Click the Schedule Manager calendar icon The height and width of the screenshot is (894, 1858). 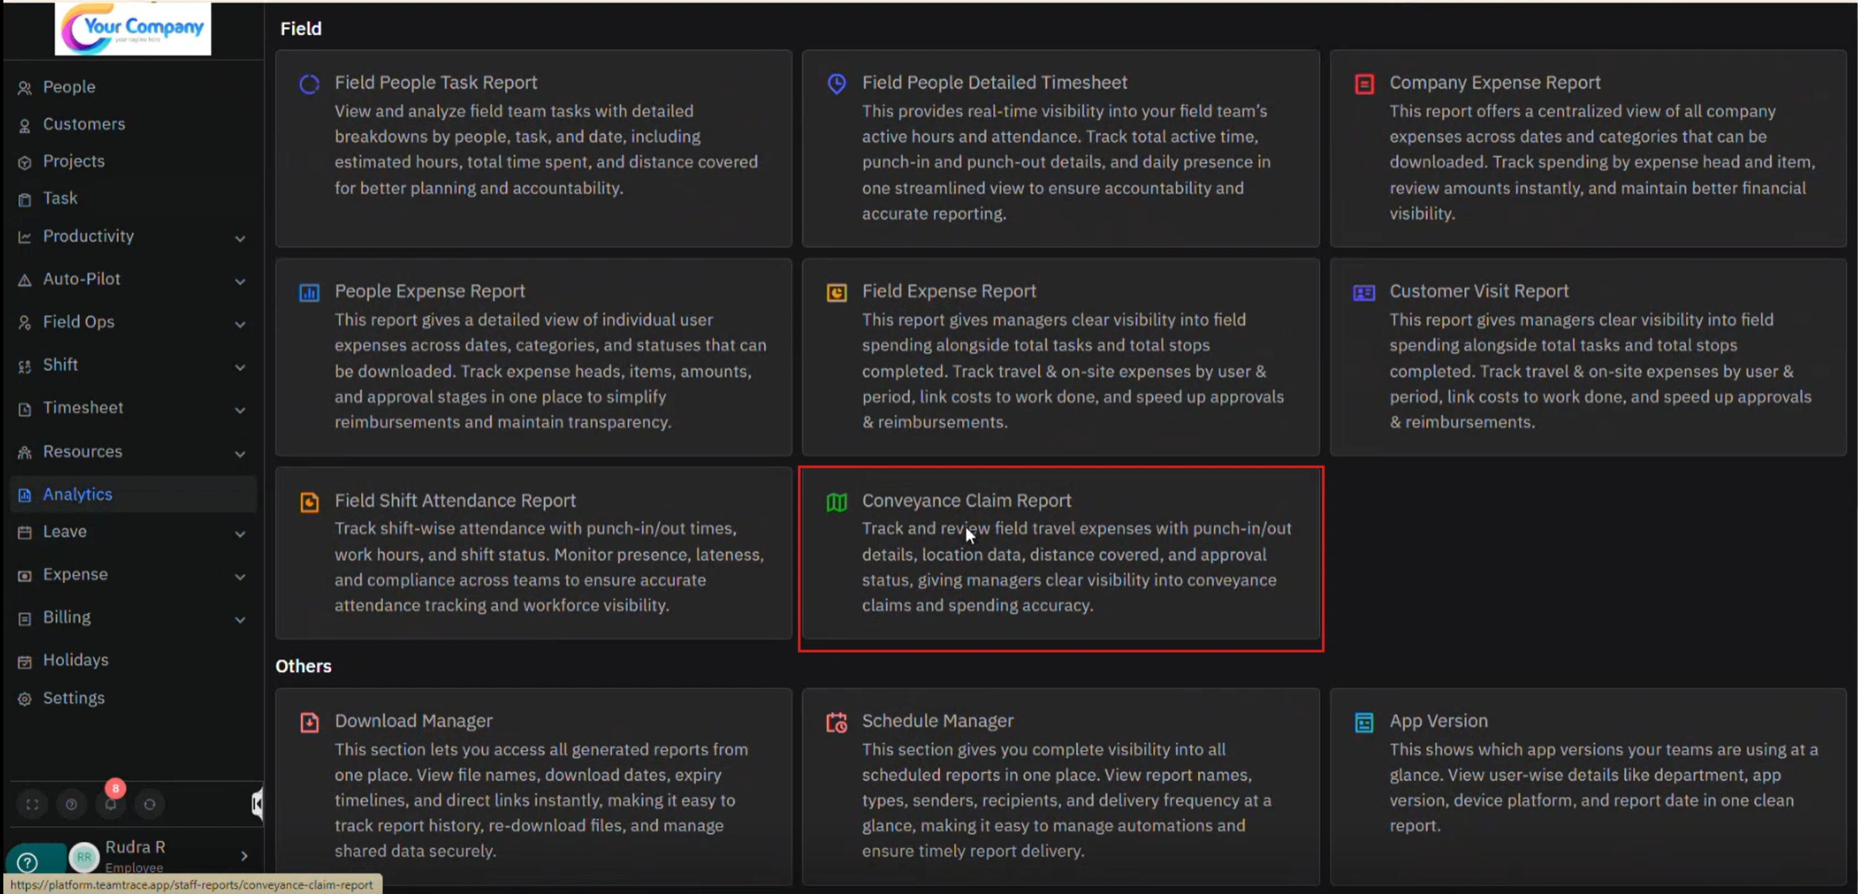coord(836,722)
